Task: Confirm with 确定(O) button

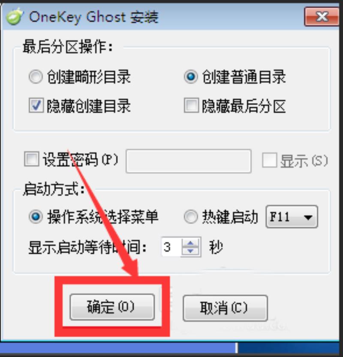Action: click(x=112, y=307)
